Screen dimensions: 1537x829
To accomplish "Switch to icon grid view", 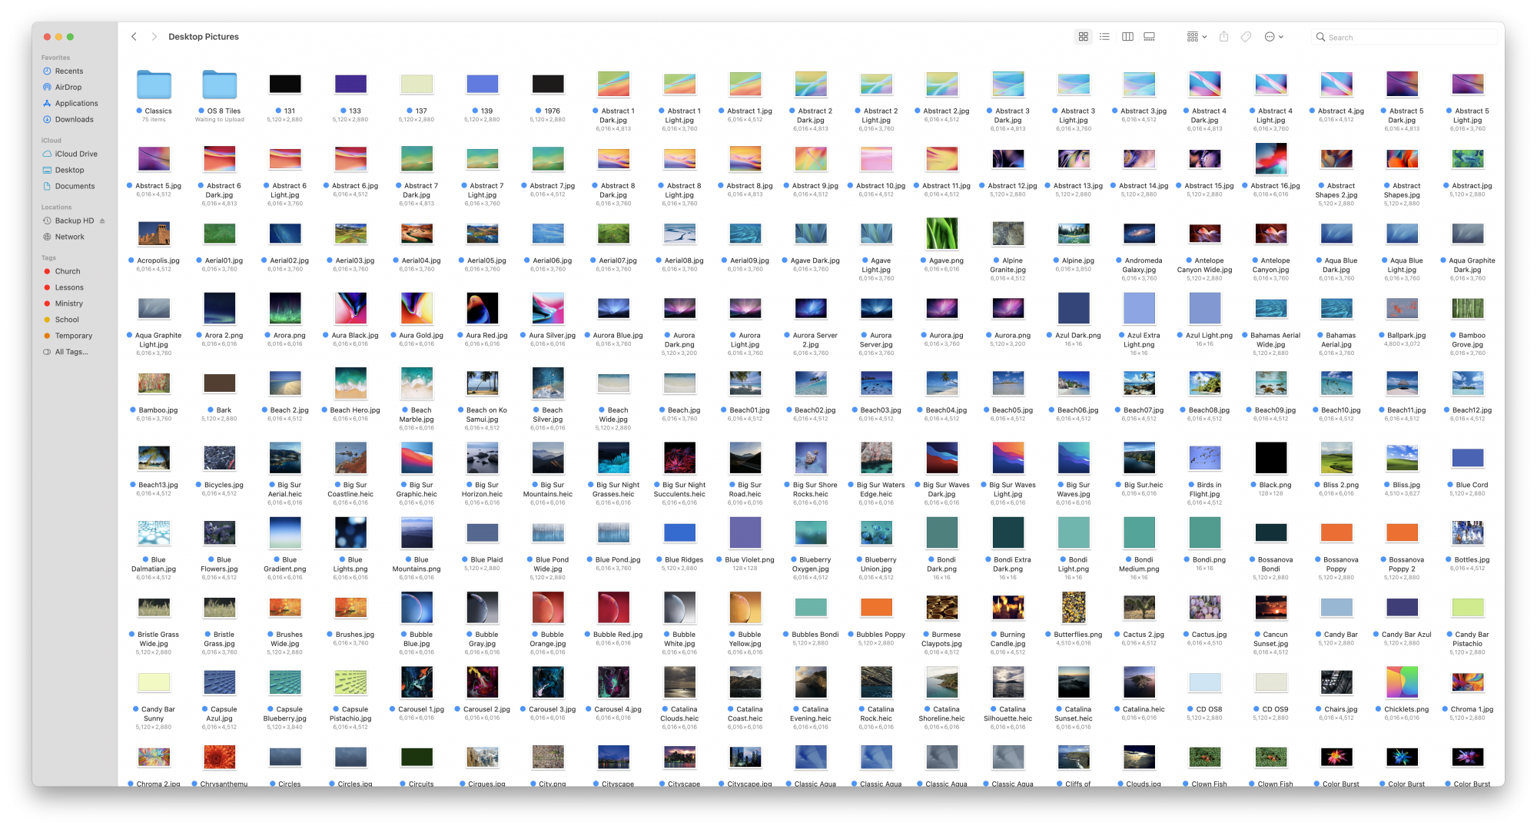I will (x=1083, y=37).
